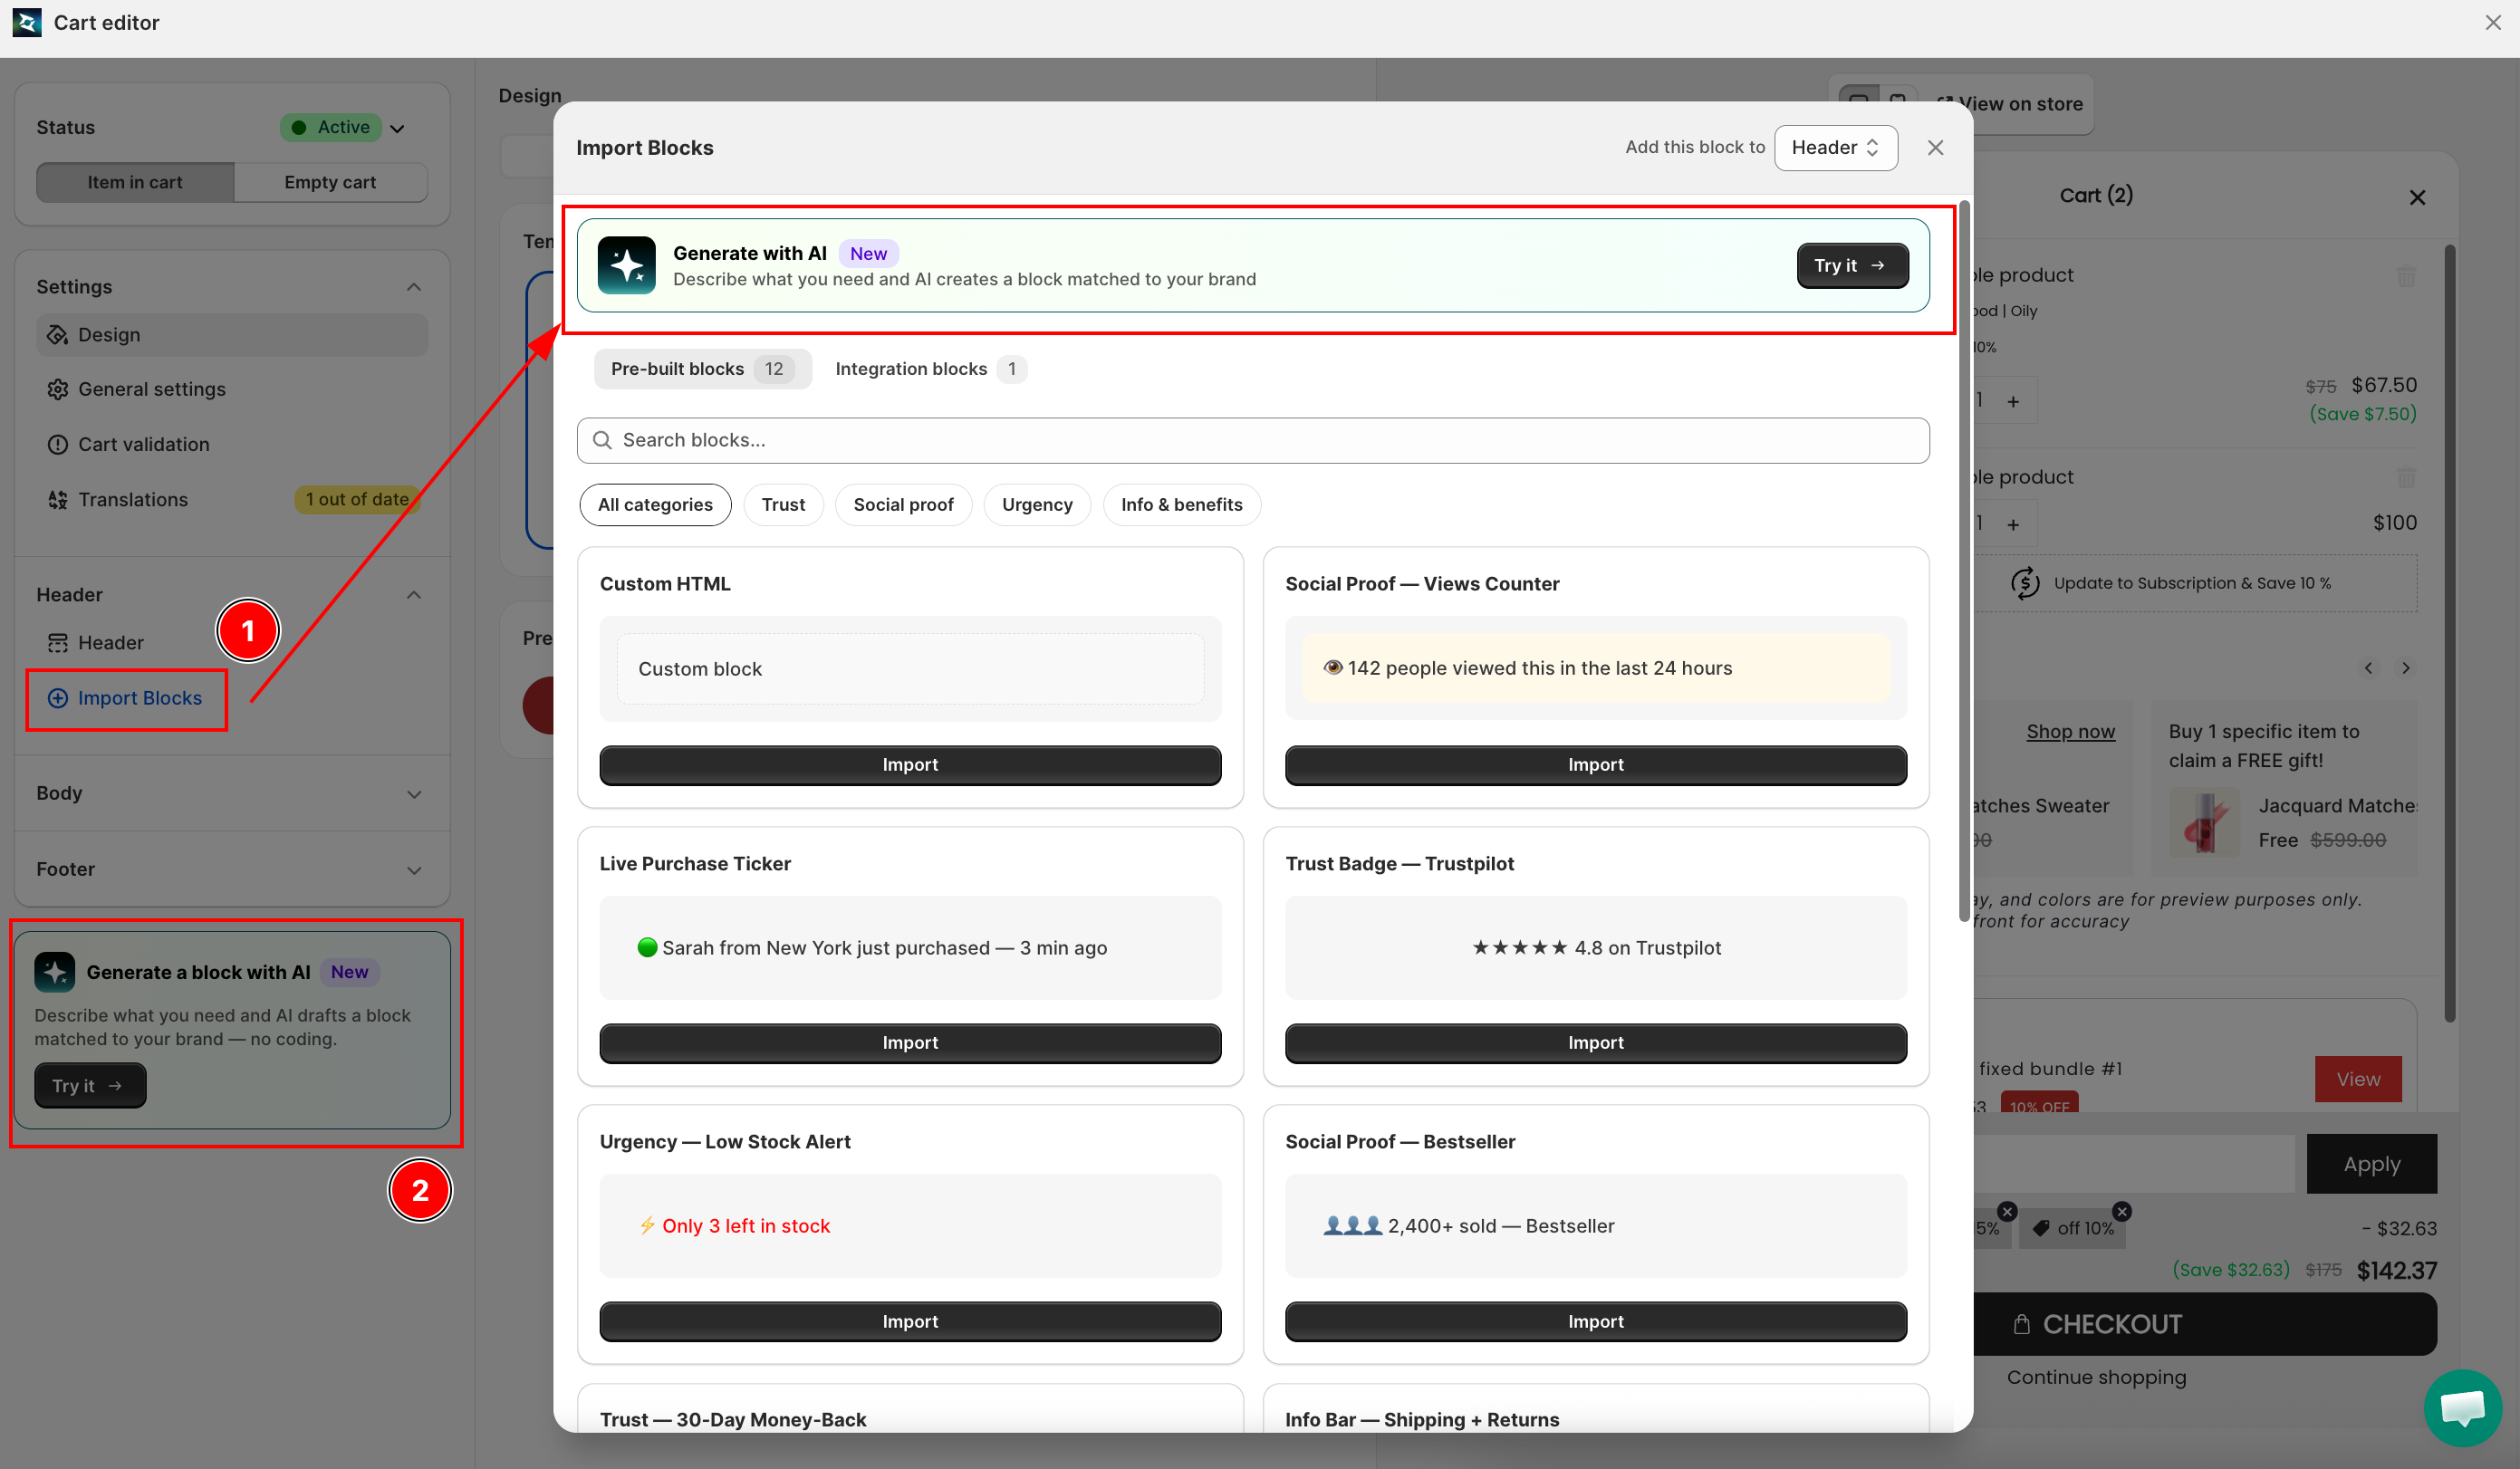The height and width of the screenshot is (1469, 2520).
Task: Click the dialog vertical scrollbar
Action: 1964,560
